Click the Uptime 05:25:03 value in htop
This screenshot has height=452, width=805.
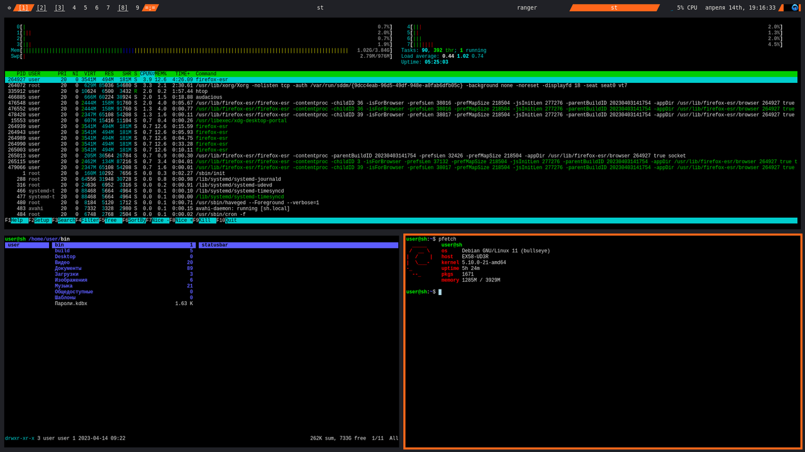click(436, 62)
